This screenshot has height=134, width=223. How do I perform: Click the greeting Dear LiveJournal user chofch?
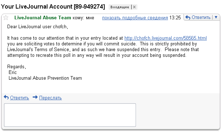click(x=37, y=26)
